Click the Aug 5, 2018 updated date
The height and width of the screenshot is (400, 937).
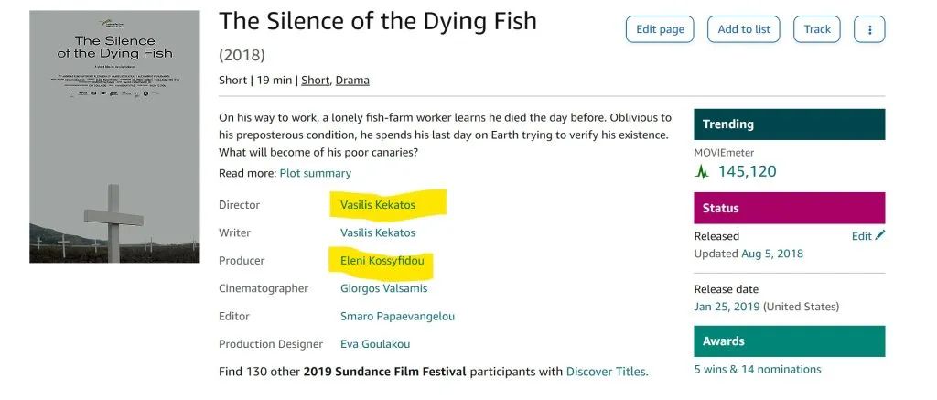(770, 254)
